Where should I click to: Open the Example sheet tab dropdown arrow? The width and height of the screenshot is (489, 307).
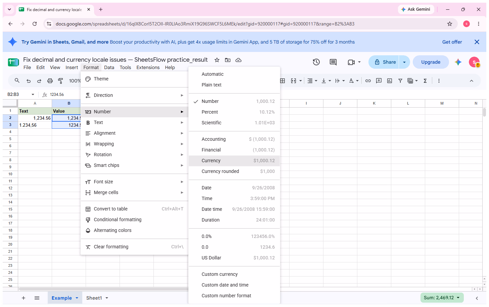point(77,298)
